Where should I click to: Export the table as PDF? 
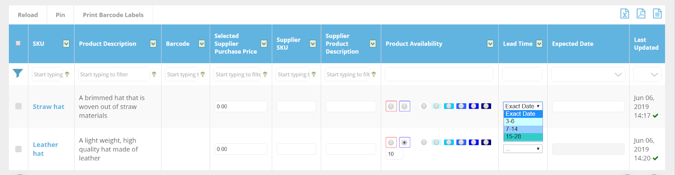(641, 14)
